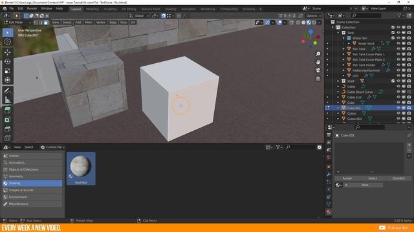Open the Edit Mode dropdown
This screenshot has height=232, width=414.
tap(17, 23)
